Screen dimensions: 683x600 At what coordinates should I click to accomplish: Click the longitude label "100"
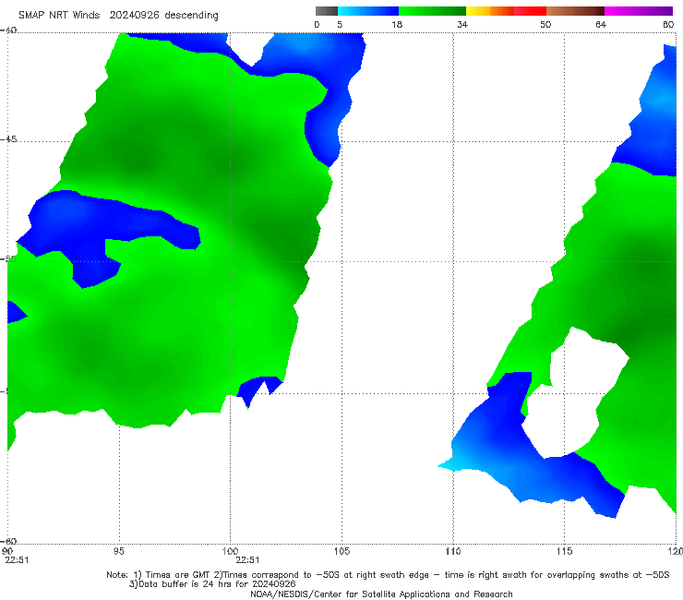230,551
